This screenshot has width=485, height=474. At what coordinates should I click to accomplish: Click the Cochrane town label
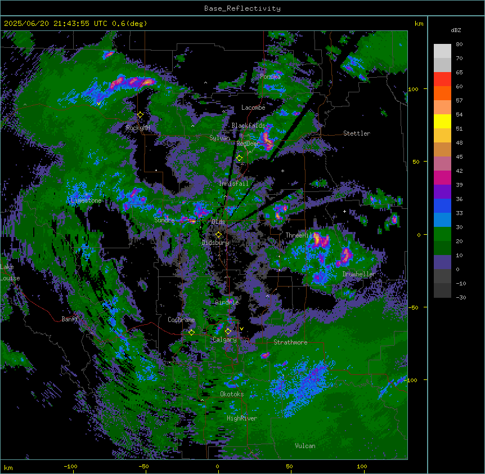pos(181,320)
